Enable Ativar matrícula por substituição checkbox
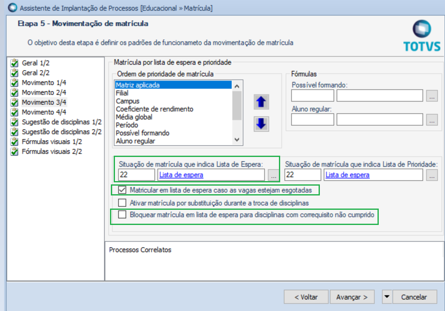This screenshot has height=311, width=445. 122,203
